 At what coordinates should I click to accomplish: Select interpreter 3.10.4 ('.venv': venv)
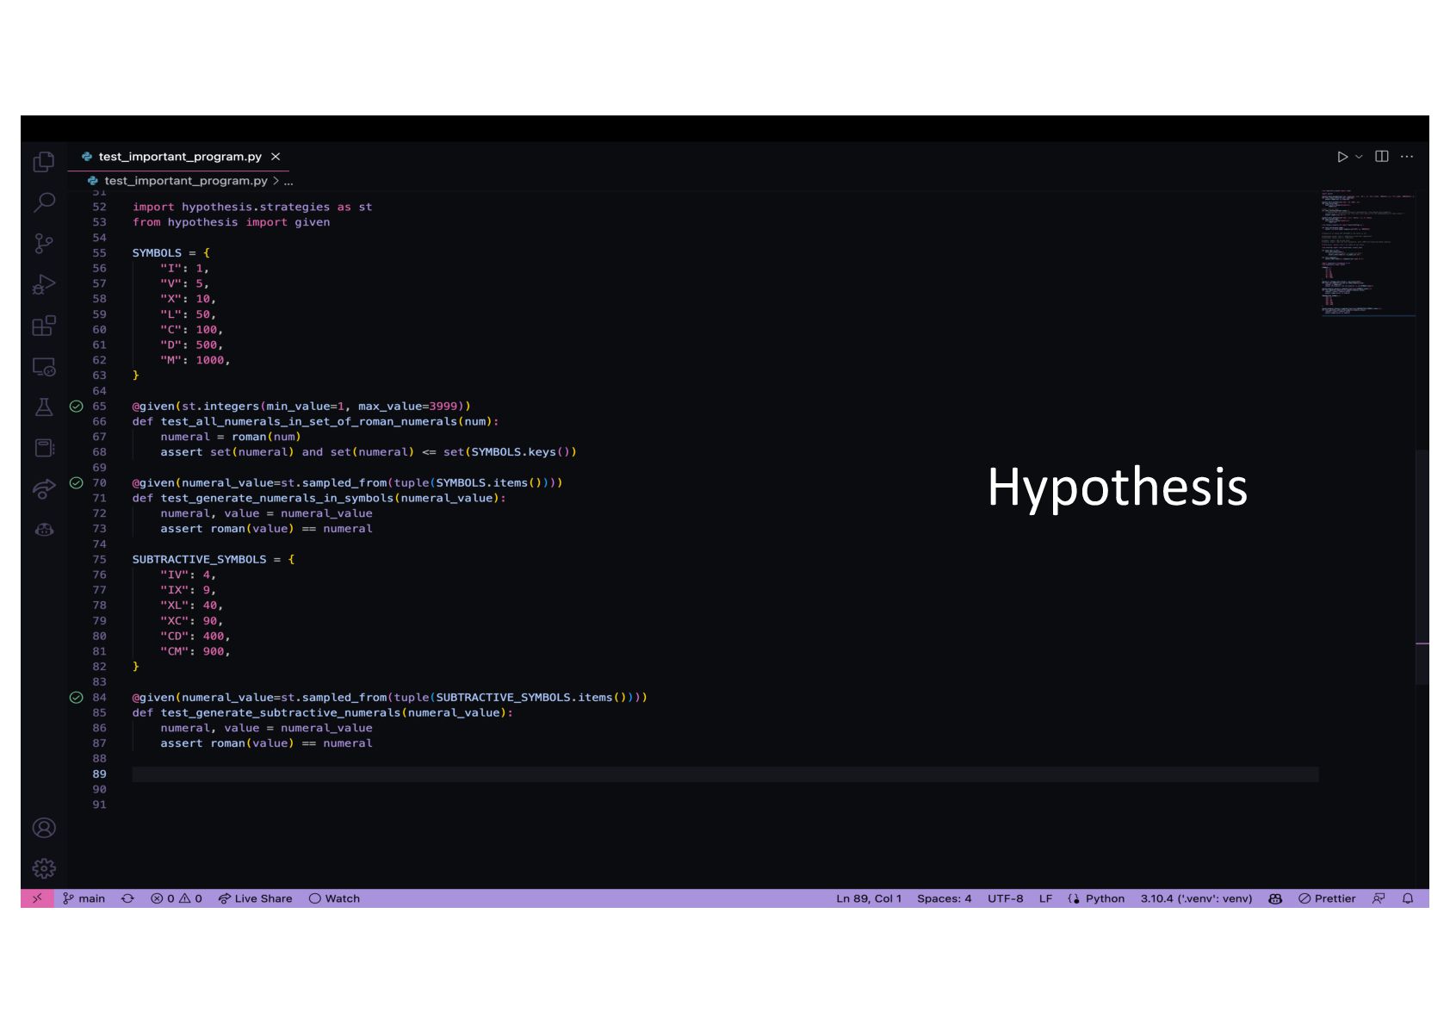tap(1196, 898)
